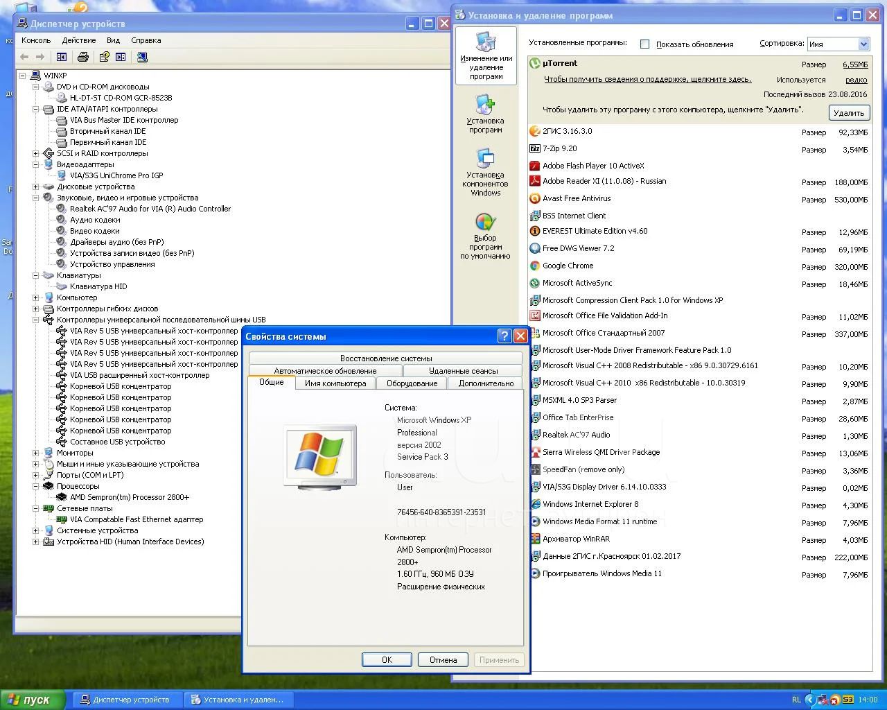Screen dimensions: 887x710
Task: Expand the Мониторы node
Action: [x=35, y=453]
